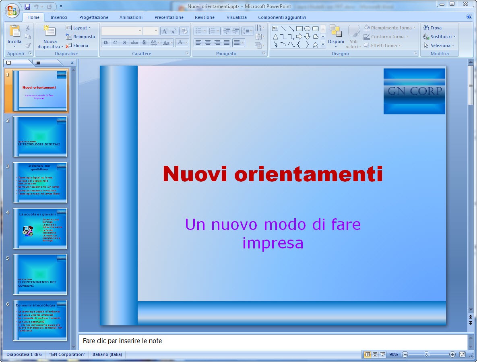Switch to slide sorter view

coord(375,354)
